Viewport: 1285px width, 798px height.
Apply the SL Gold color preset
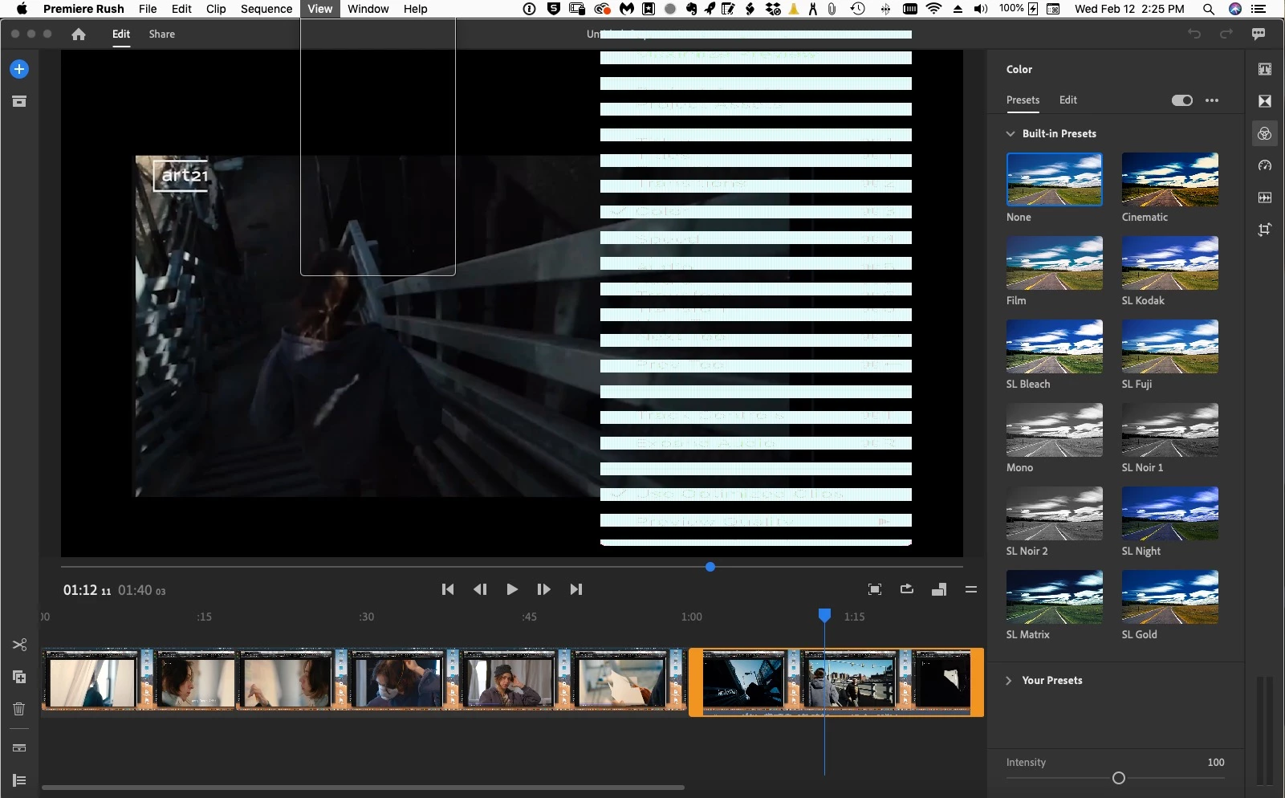pyautogui.click(x=1170, y=596)
